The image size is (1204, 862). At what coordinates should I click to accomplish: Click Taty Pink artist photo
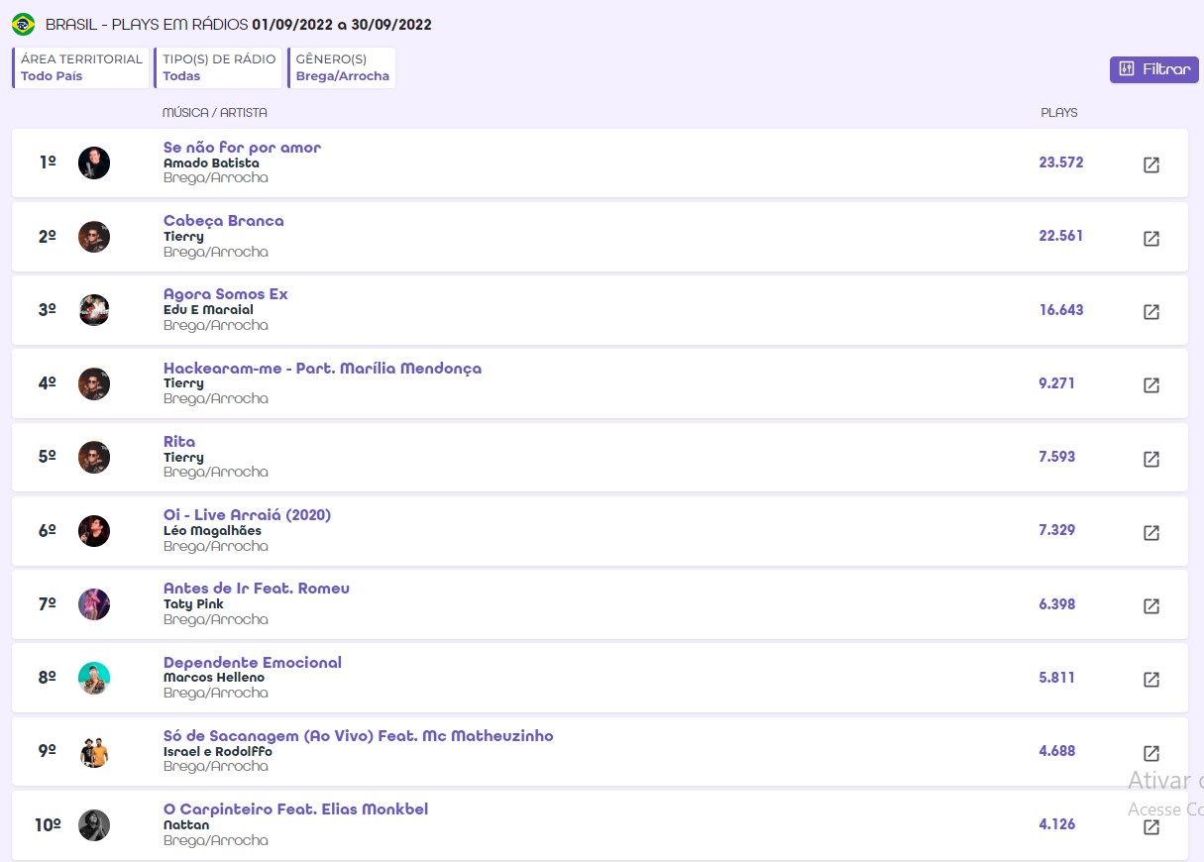pyautogui.click(x=94, y=604)
